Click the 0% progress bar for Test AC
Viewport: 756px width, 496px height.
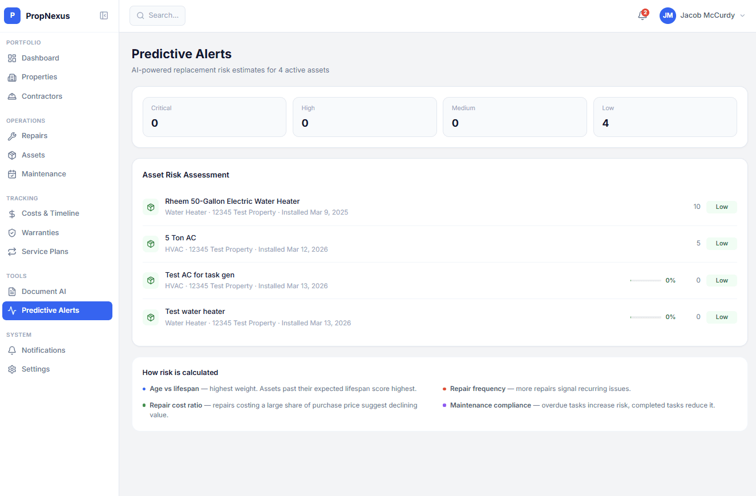(x=645, y=280)
